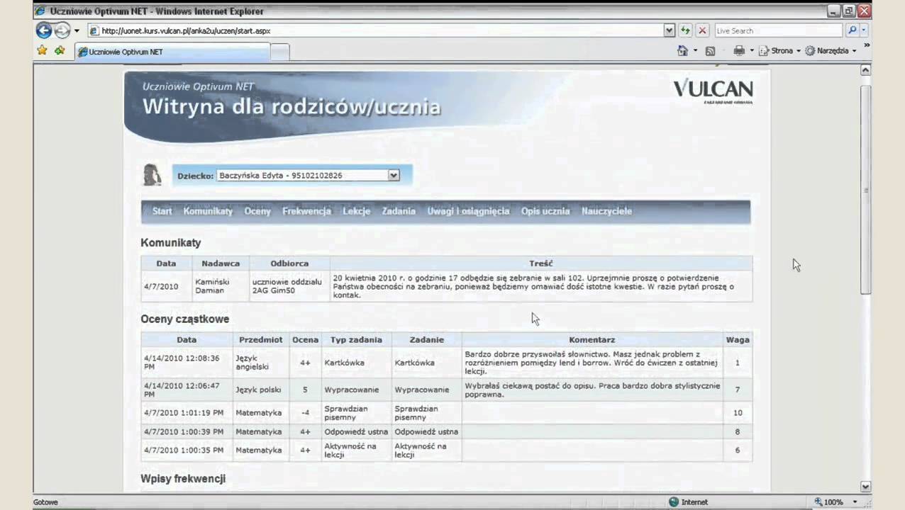Open Uwagi i osiągnięcia section
905x510 pixels.
click(x=468, y=211)
